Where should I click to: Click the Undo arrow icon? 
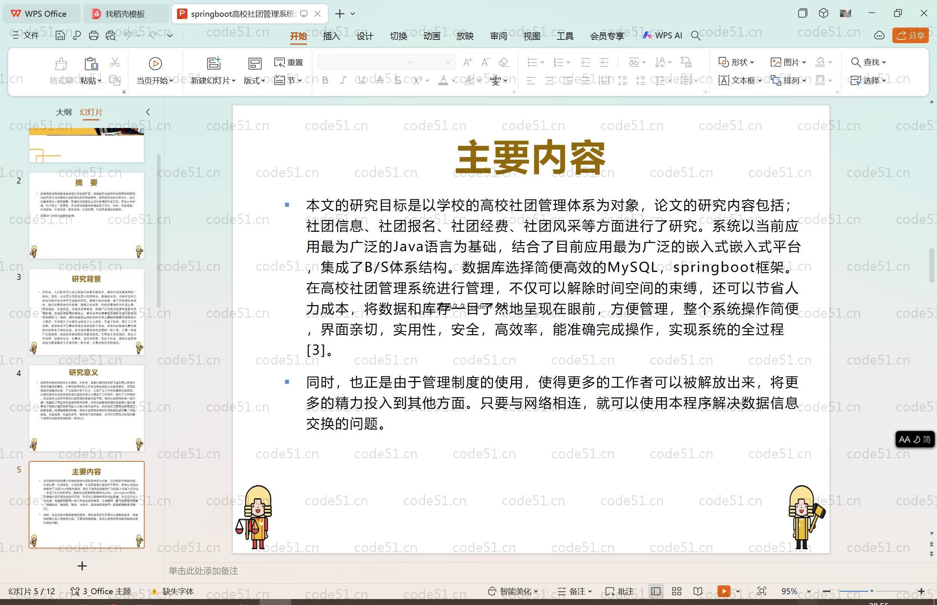coord(128,35)
